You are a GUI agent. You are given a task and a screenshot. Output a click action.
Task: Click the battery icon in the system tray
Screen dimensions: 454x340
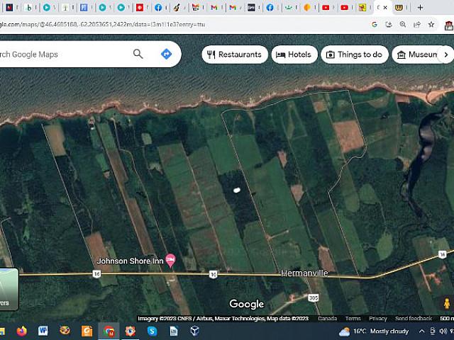[432, 331]
